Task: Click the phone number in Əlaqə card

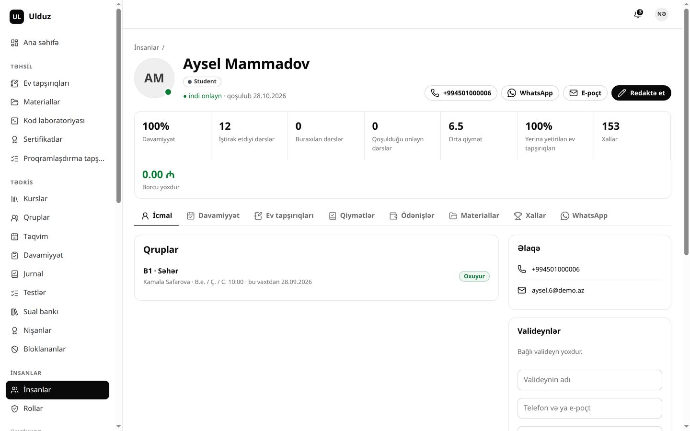Action: click(x=555, y=269)
